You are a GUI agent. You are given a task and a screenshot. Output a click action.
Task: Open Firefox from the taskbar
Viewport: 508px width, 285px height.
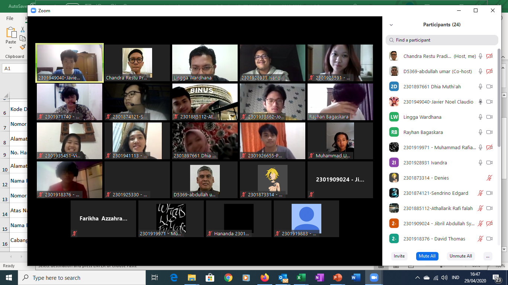[x=264, y=278]
